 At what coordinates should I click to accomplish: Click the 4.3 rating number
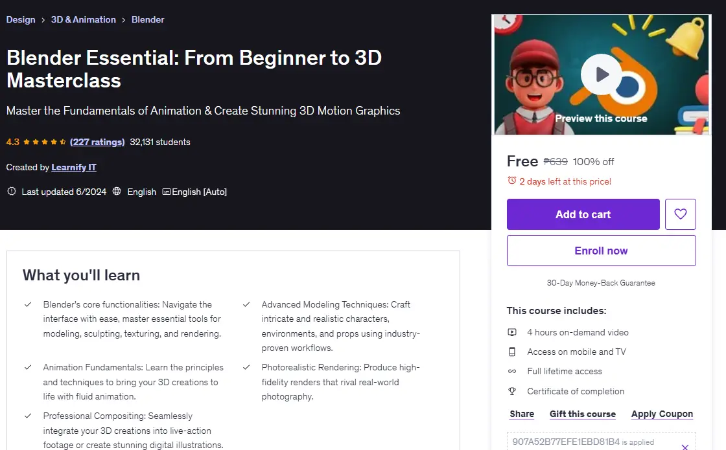click(12, 142)
